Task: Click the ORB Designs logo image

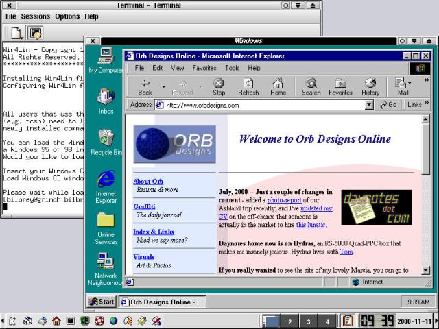Action: (x=175, y=144)
